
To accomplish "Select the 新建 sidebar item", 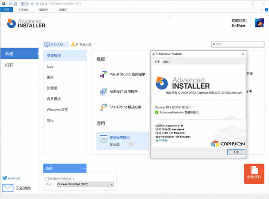I will (19, 53).
